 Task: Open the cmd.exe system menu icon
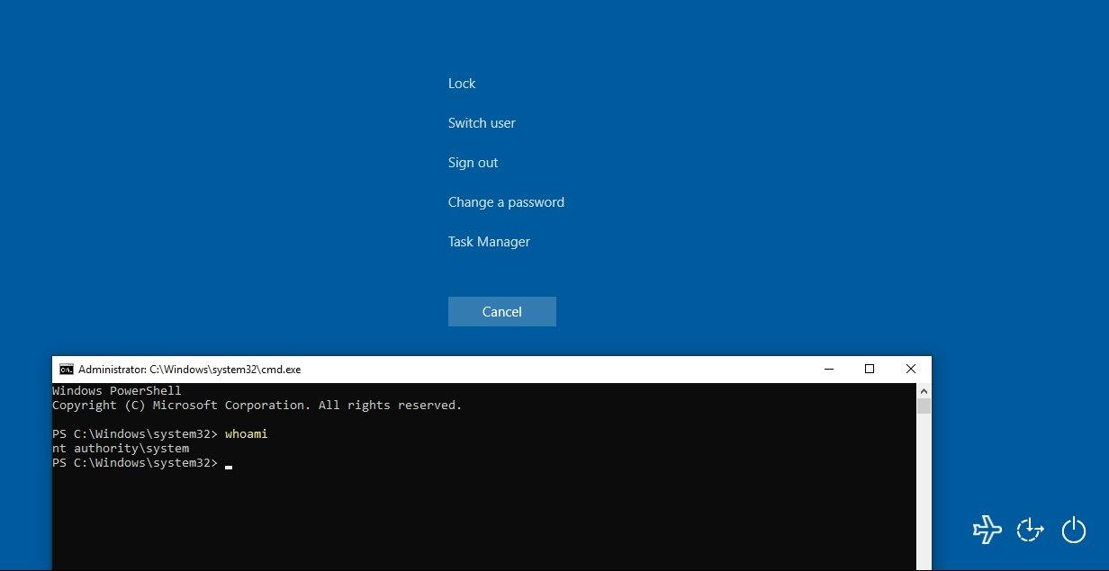[65, 369]
